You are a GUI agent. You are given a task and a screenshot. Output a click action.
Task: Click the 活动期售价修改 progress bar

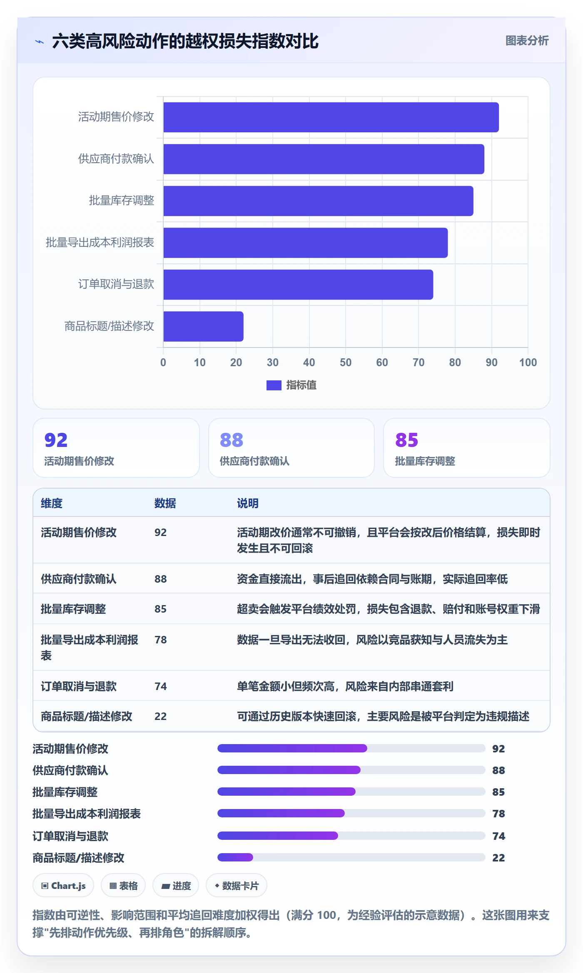tap(351, 748)
